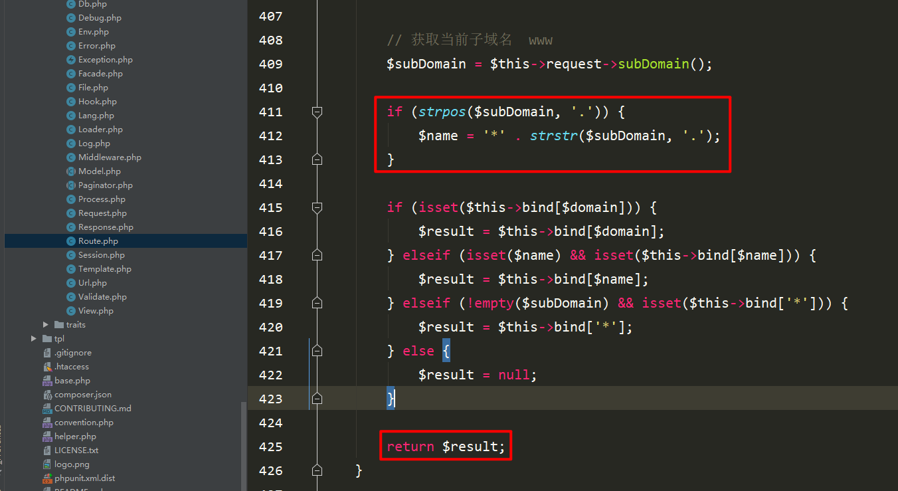This screenshot has height=491, width=898.
Task: Select Log.php in the tree
Action: pos(94,144)
